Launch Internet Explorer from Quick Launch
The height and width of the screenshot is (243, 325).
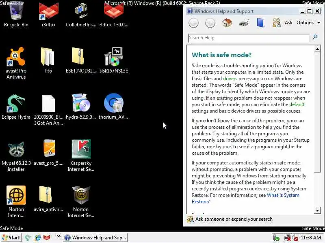pyautogui.click(x=37, y=238)
